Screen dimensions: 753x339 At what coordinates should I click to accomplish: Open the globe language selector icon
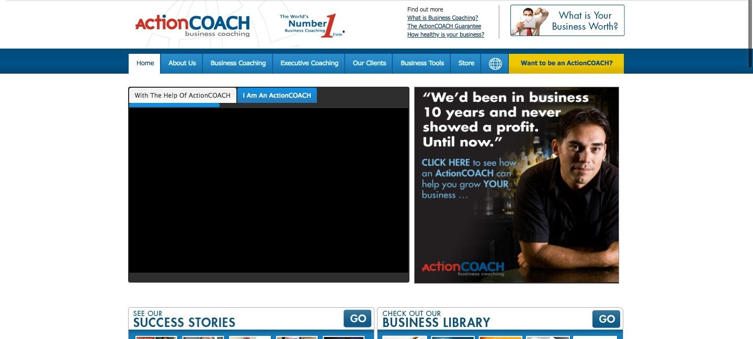click(495, 63)
